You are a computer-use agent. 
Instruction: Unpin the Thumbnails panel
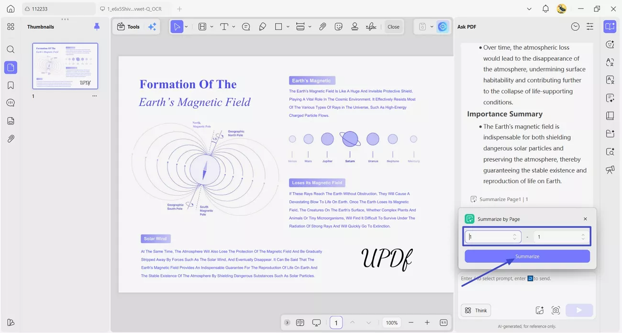[97, 26]
